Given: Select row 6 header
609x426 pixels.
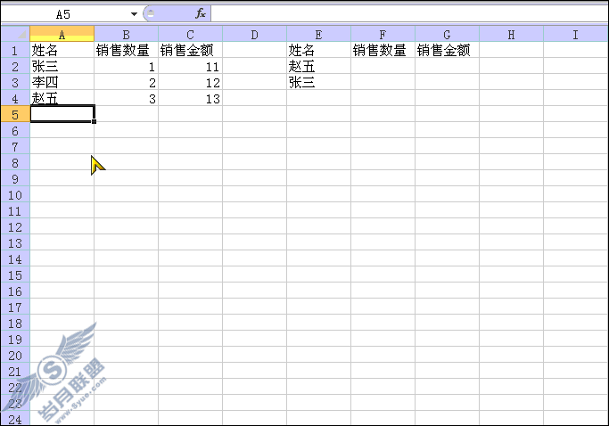Looking at the screenshot, I should 15,131.
